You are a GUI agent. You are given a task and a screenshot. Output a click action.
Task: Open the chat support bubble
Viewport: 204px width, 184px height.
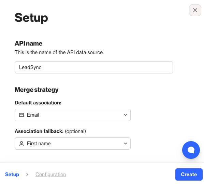pyautogui.click(x=191, y=150)
